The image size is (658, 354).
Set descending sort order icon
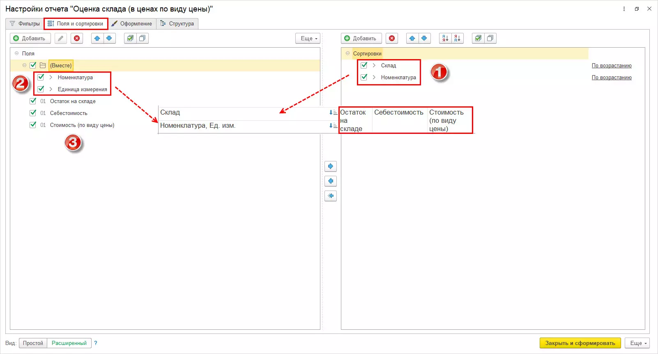pyautogui.click(x=457, y=38)
